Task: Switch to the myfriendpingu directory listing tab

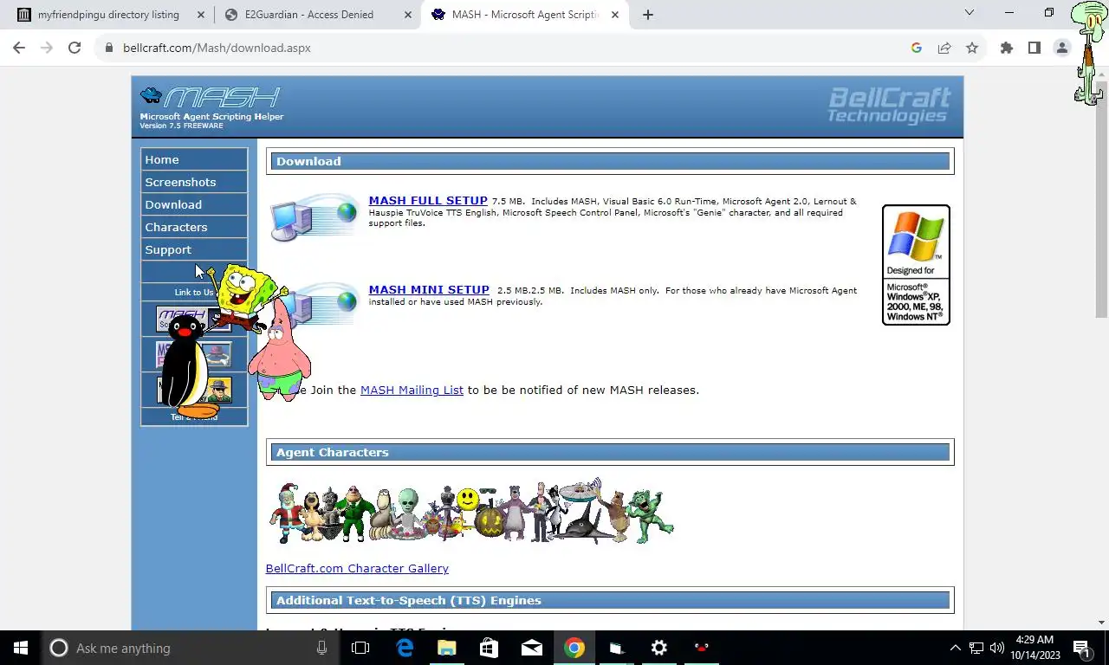Action: [108, 14]
